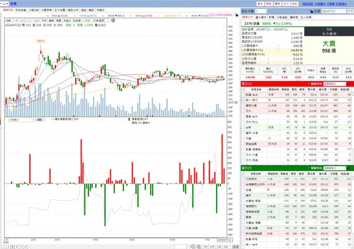Set chart range to 6月
354x249 pixels.
tap(212, 247)
